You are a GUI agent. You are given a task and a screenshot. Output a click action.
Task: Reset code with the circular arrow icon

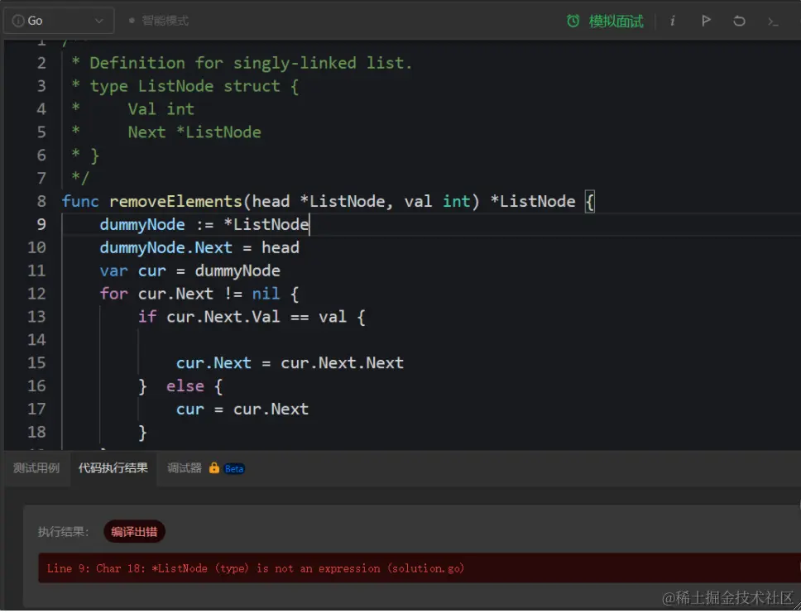tap(739, 21)
